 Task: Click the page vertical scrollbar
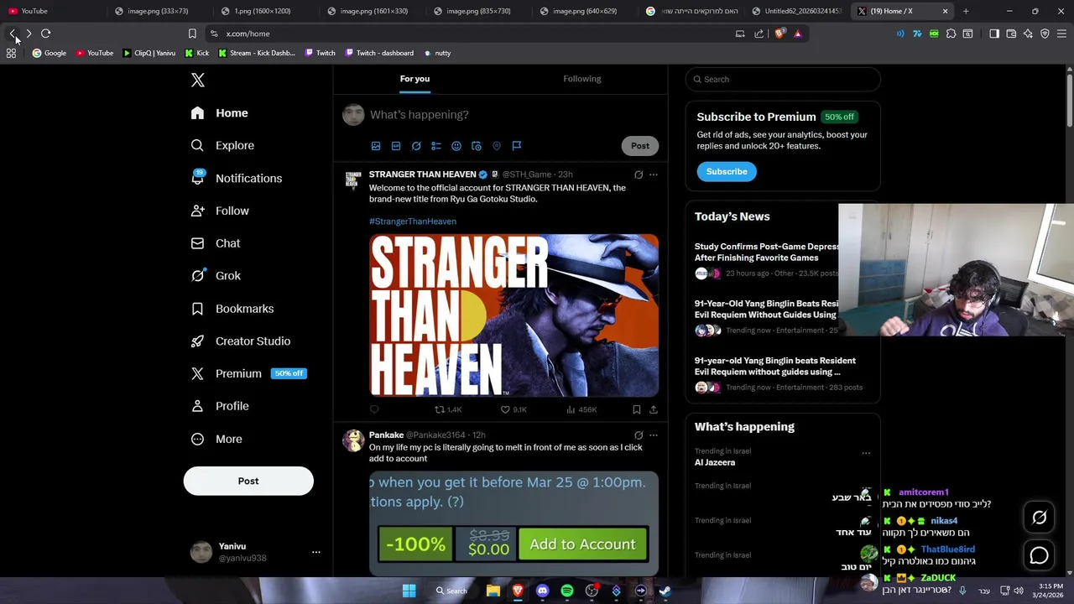[1070, 101]
